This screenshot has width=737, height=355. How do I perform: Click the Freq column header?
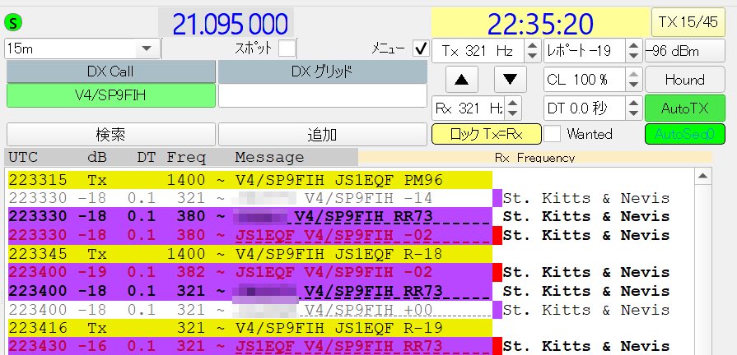click(186, 158)
